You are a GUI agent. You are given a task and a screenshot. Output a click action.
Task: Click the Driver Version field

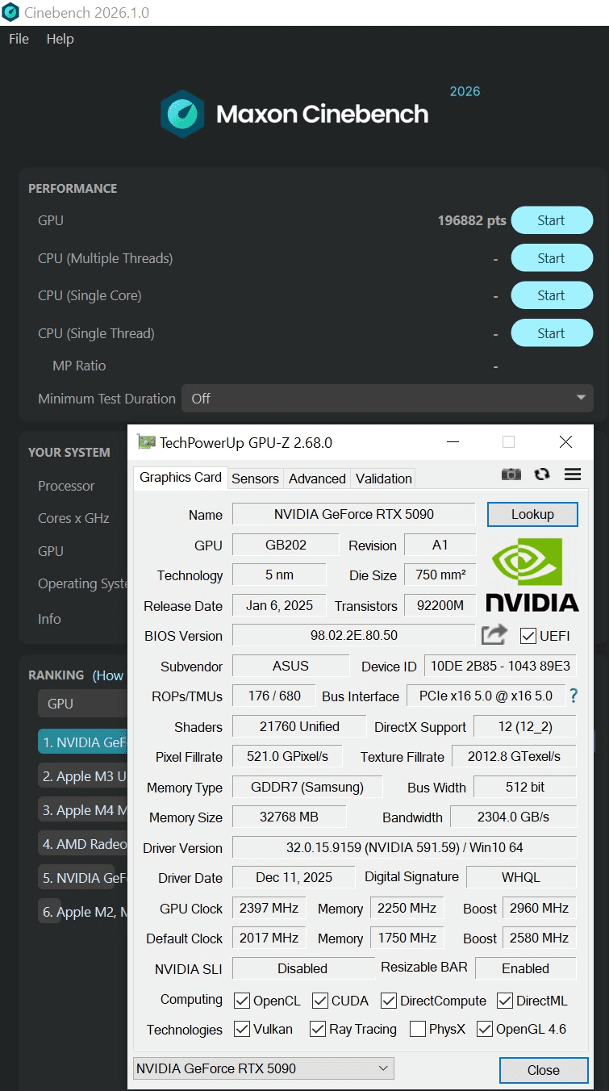pos(404,848)
